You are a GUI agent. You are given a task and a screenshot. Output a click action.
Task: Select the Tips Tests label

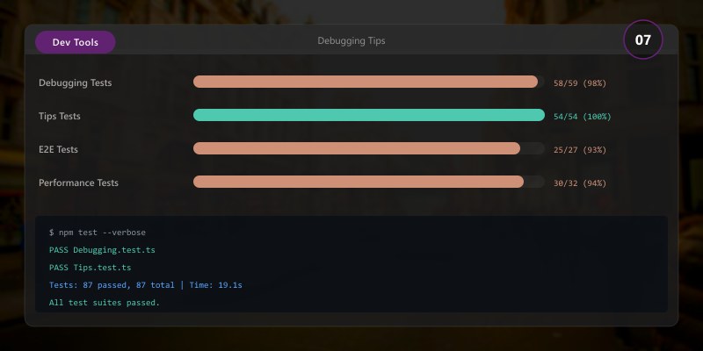point(59,116)
